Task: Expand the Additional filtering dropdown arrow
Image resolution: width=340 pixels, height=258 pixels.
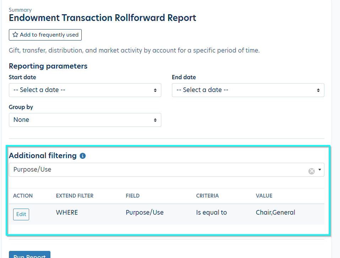Action: 320,170
